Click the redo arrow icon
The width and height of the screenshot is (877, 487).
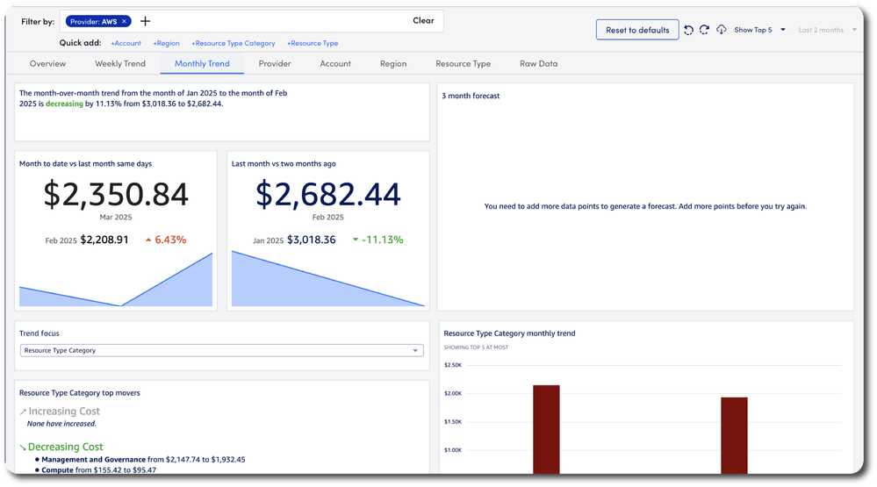[704, 30]
